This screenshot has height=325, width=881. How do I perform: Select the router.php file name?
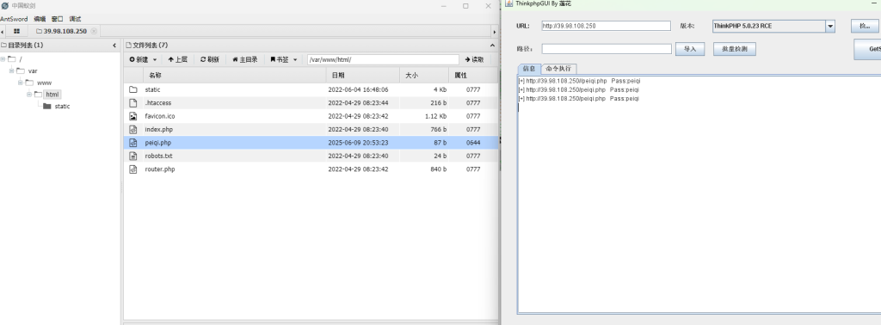(159, 169)
